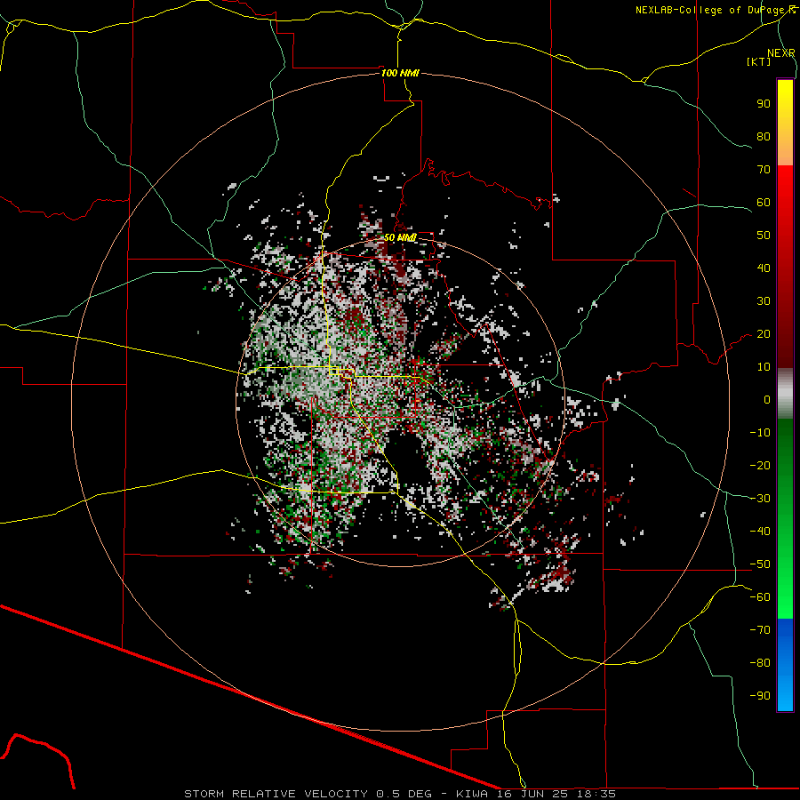Click the -20 knot scale label
This screenshot has height=800, width=800.
(x=760, y=465)
